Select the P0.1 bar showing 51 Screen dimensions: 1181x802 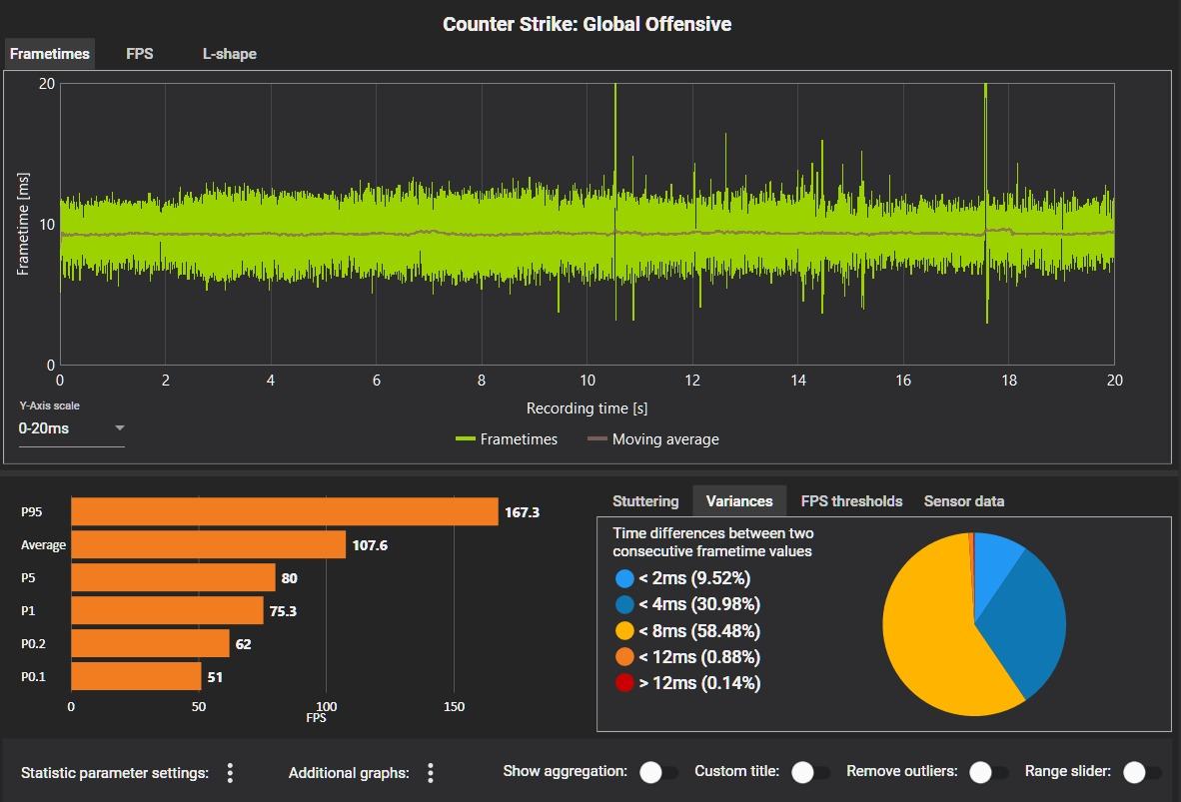136,676
